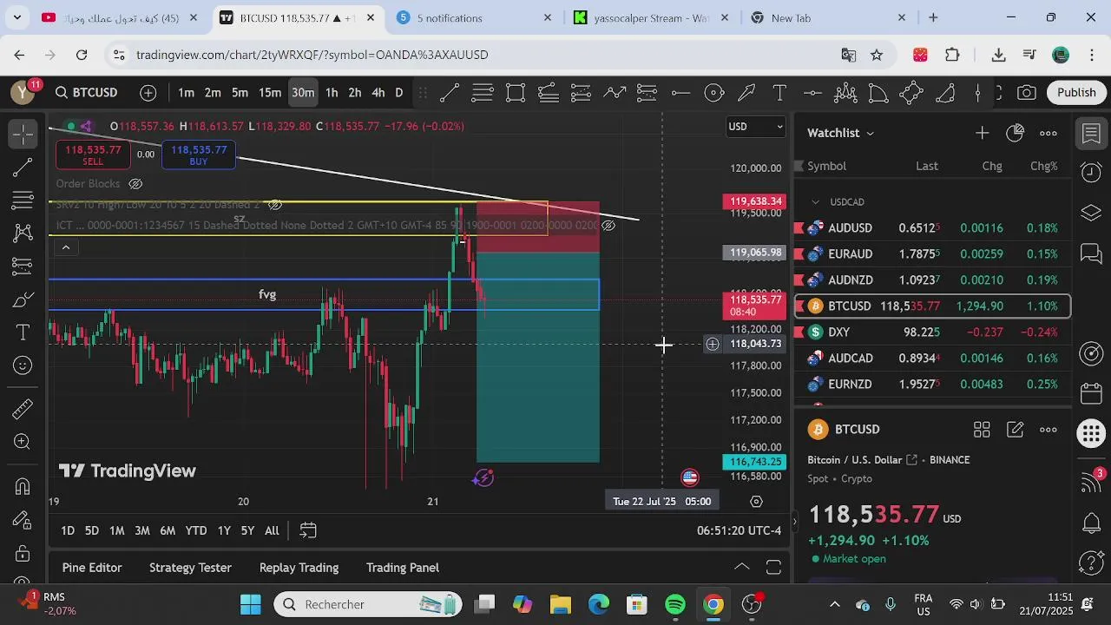Add symbol to compare with plus circle icon
Screen dimensions: 1111x625
tap(148, 93)
